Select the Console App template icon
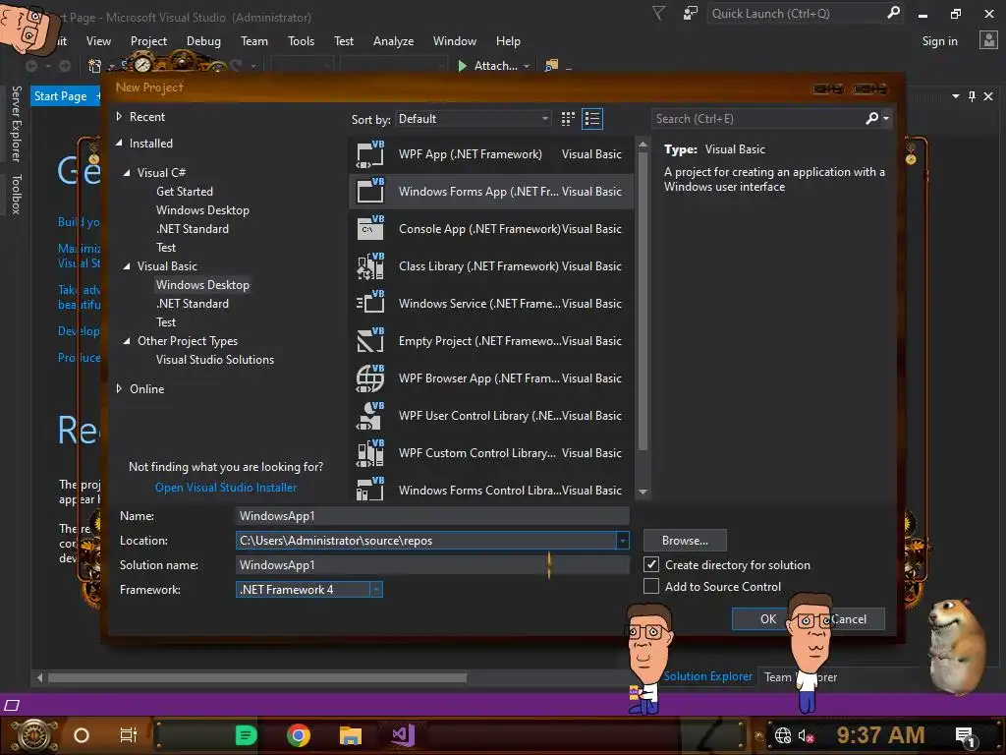Image resolution: width=1006 pixels, height=755 pixels. [x=370, y=228]
